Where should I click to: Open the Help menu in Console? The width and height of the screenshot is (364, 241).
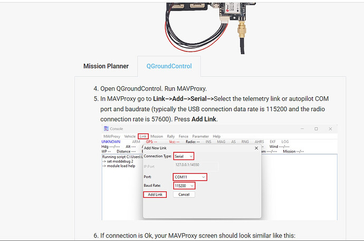pyautogui.click(x=217, y=136)
